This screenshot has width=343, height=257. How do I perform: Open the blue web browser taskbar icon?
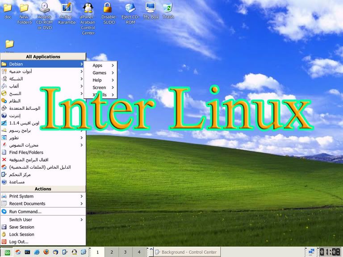point(37,252)
